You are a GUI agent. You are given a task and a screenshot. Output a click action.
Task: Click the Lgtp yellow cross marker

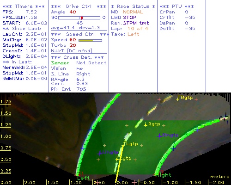[x=117, y=160]
